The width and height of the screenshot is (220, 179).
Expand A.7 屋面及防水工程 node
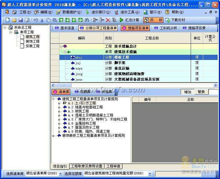pyautogui.click(x=59, y=128)
